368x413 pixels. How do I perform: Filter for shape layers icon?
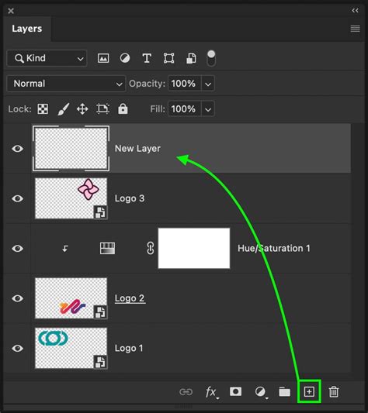click(168, 58)
